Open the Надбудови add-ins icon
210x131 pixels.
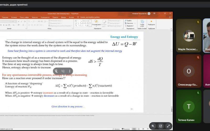151,23
